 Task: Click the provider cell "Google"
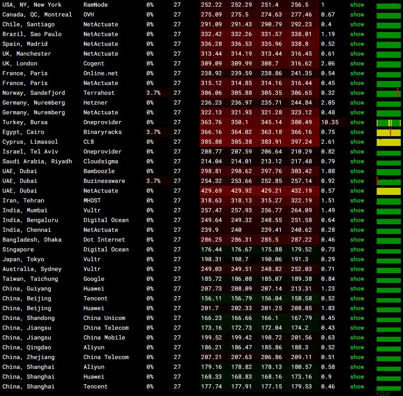pos(94,279)
